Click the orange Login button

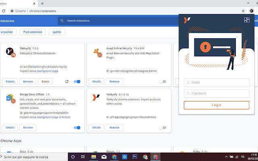216,105
